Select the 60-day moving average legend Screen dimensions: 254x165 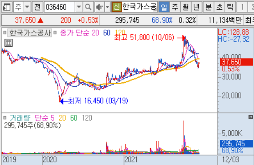107,33
